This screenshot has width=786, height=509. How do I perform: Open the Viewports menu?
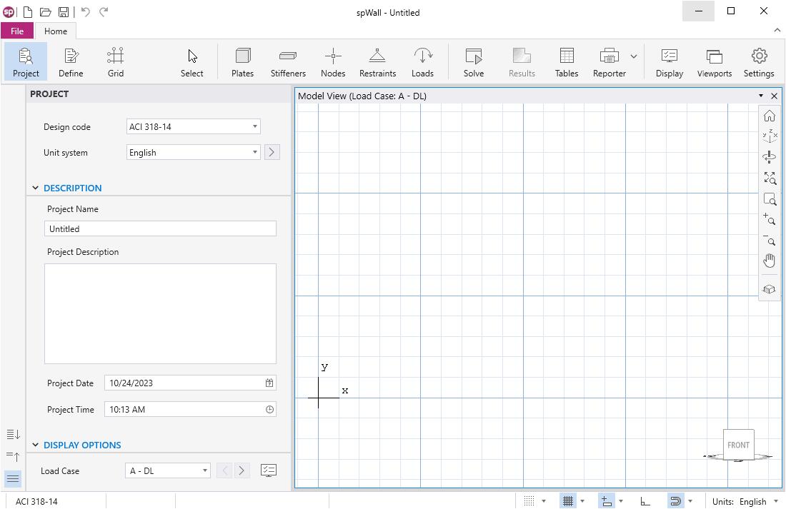tap(715, 62)
